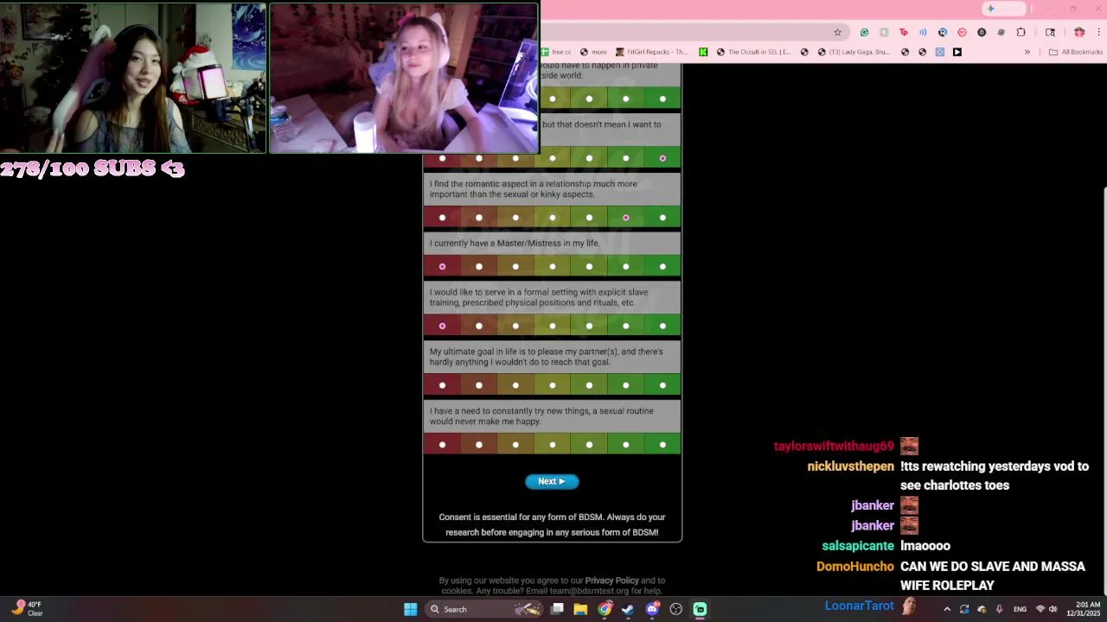Open OBS Studio from the taskbar
The width and height of the screenshot is (1107, 622).
pyautogui.click(x=675, y=609)
